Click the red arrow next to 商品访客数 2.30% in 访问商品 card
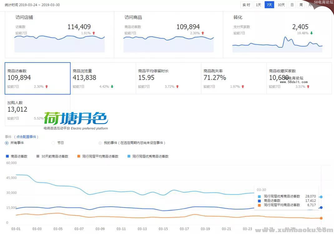Screen dimensions: 334x234 [203, 33]
